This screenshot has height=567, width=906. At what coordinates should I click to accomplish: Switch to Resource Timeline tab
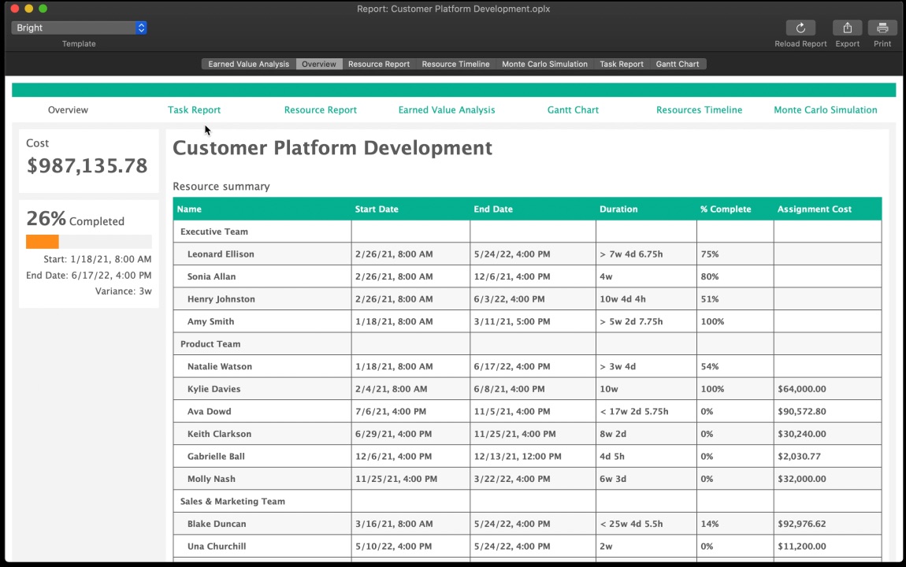coord(455,64)
